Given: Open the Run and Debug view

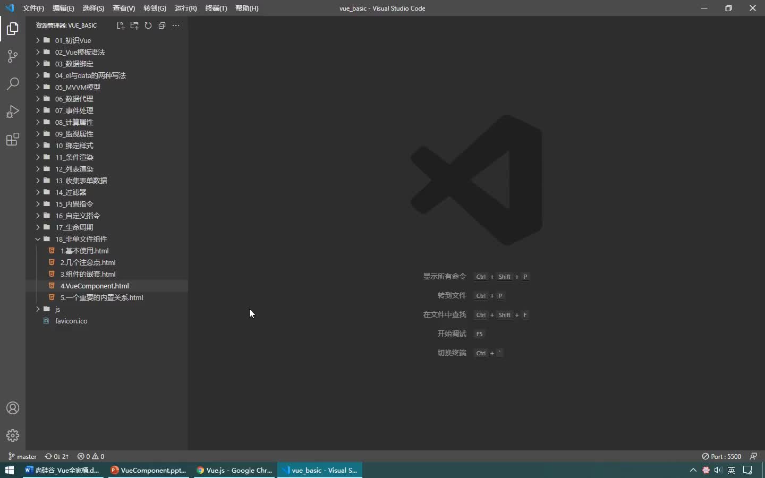Looking at the screenshot, I should point(13,112).
